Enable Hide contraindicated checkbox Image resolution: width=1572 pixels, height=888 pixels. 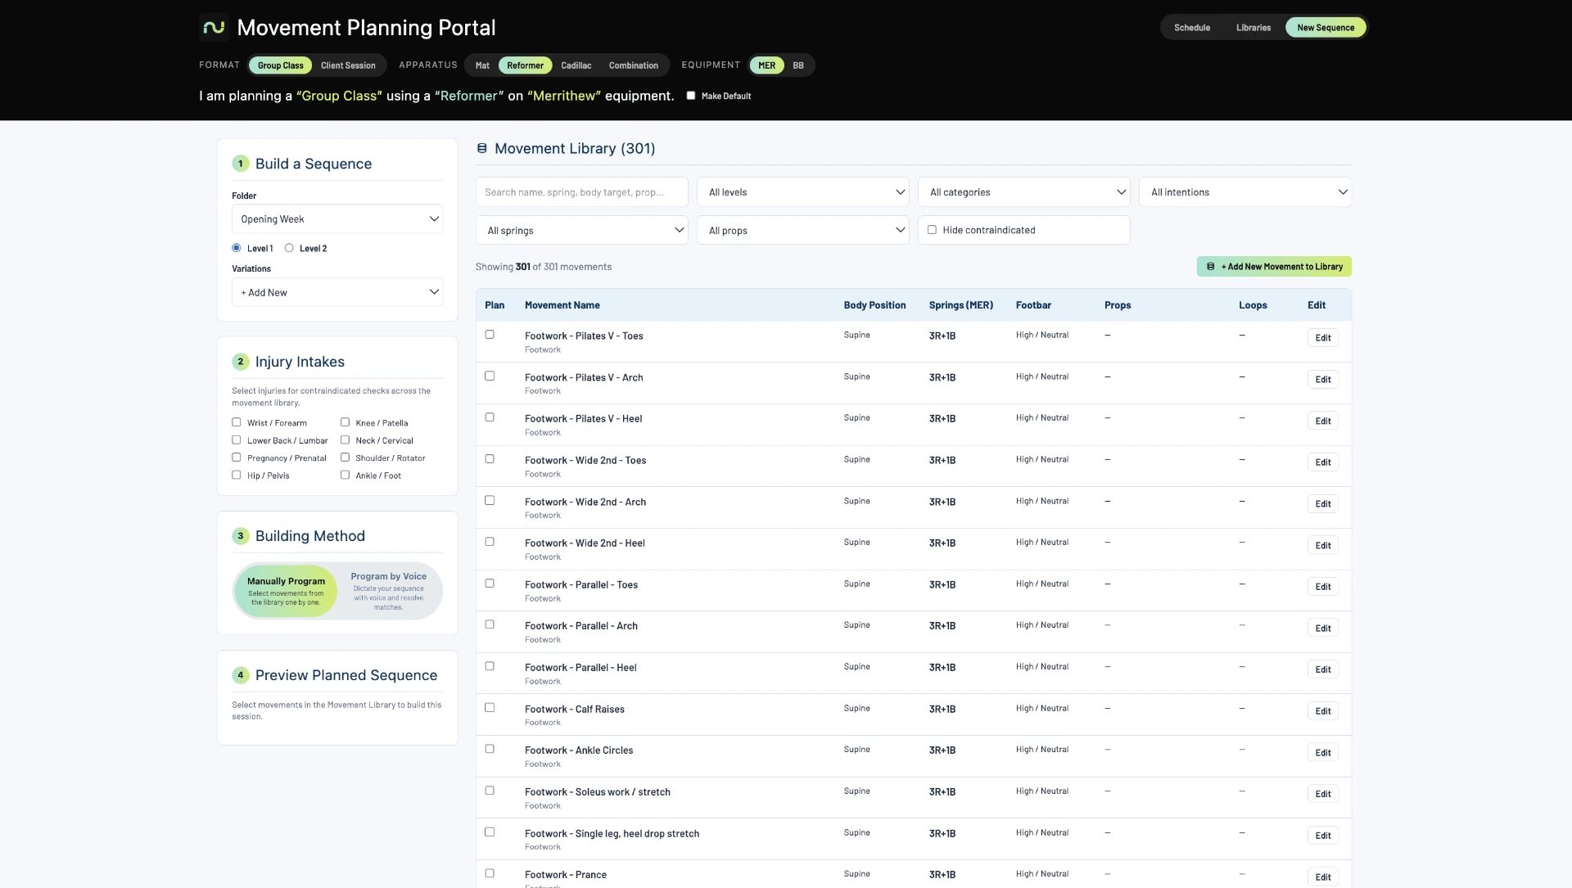click(x=932, y=230)
